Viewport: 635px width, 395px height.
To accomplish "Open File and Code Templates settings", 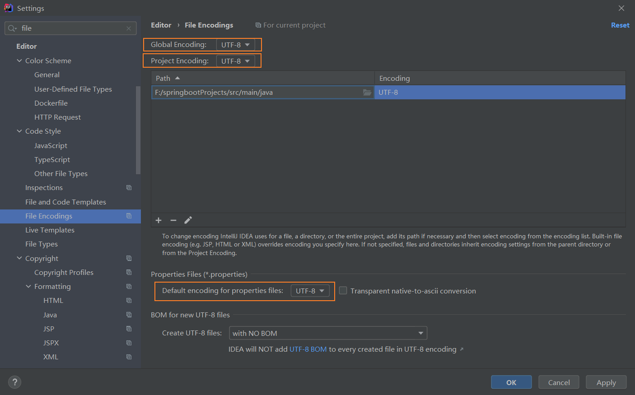I will [65, 202].
